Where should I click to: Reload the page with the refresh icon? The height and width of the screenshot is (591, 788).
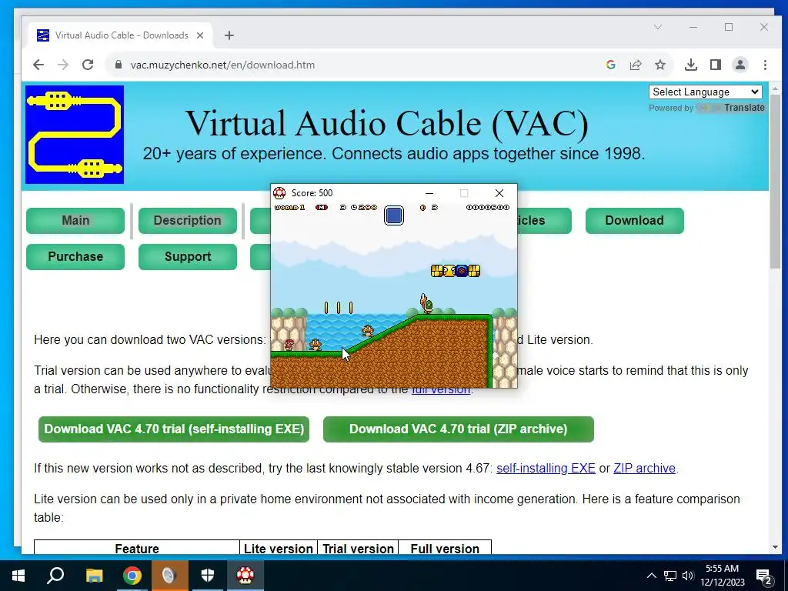click(88, 65)
